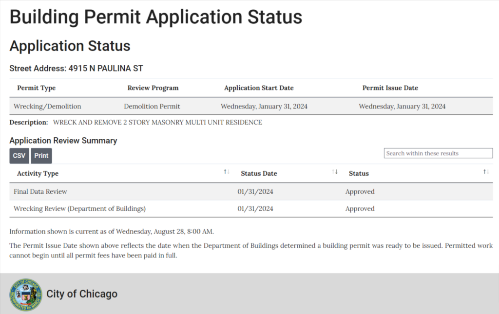Focus the Search within these results field
The width and height of the screenshot is (499, 314).
pos(438,153)
